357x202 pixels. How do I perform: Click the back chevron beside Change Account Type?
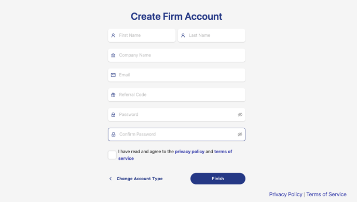tap(111, 179)
